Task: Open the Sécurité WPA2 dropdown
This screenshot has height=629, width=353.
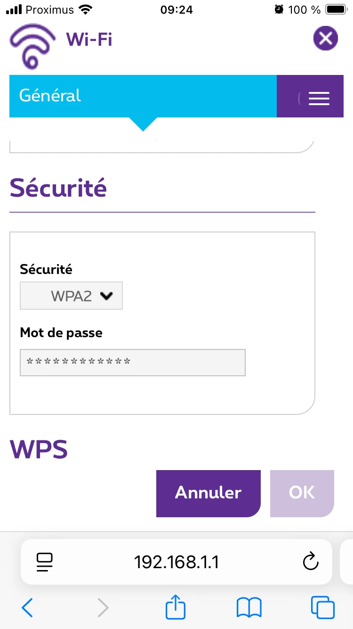Action: click(72, 296)
